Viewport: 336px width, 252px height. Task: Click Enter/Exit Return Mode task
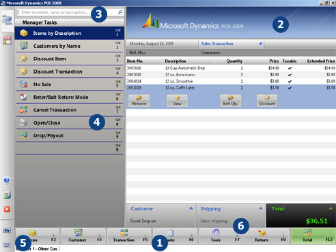coord(70,97)
